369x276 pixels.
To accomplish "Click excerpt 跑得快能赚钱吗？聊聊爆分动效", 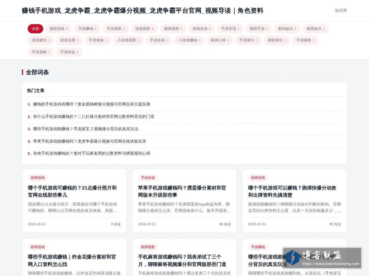I will (x=295, y=208).
